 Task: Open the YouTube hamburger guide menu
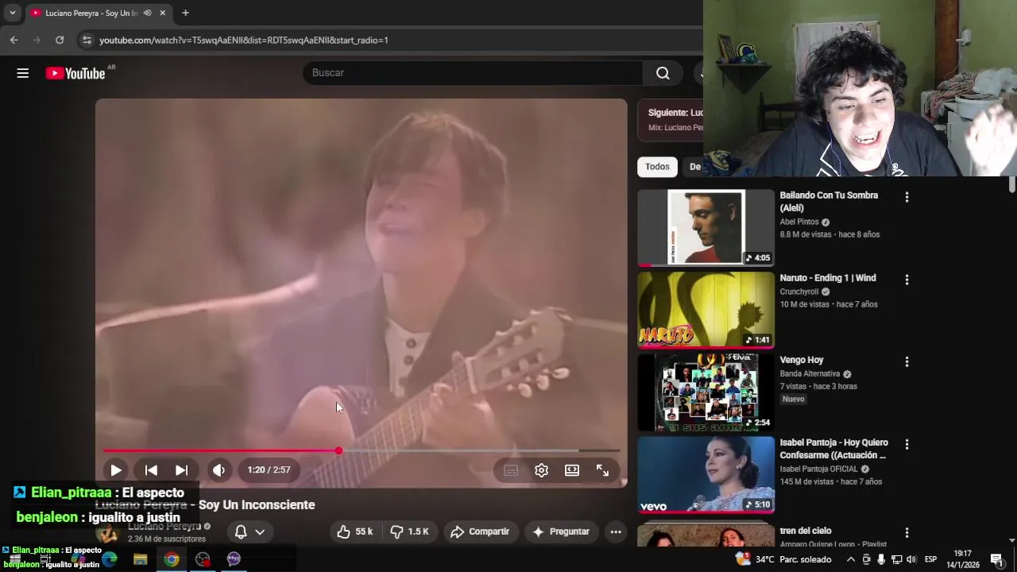click(22, 73)
